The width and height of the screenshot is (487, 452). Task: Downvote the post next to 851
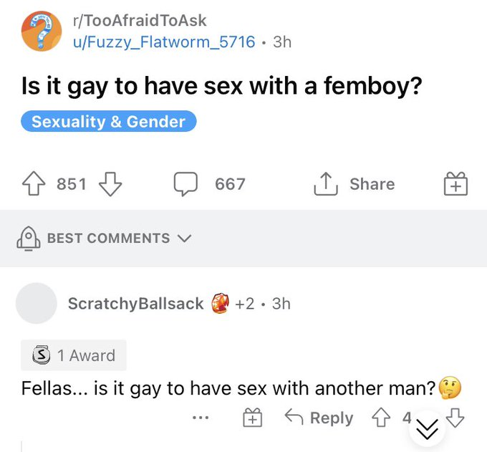[x=110, y=184]
